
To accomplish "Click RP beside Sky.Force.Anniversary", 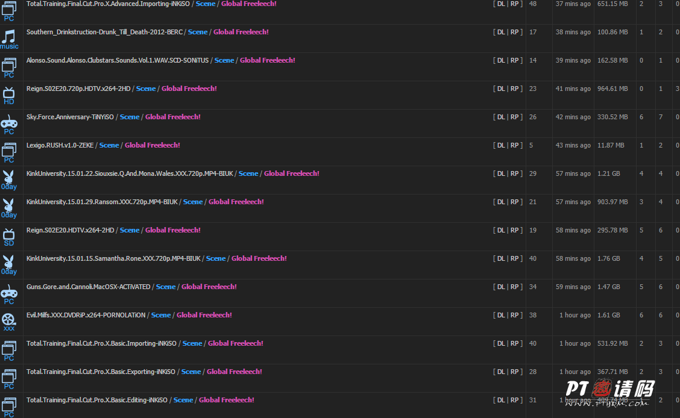I will [514, 117].
